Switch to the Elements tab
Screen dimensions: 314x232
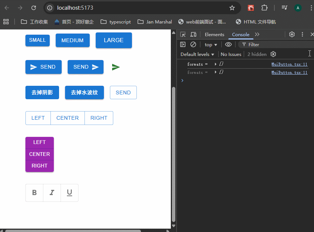point(215,35)
